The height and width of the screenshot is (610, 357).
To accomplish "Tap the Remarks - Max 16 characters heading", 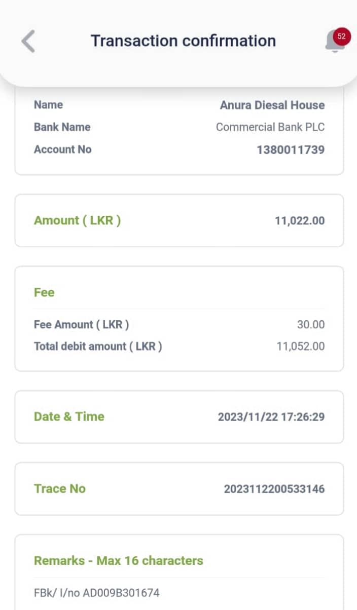I will (118, 560).
